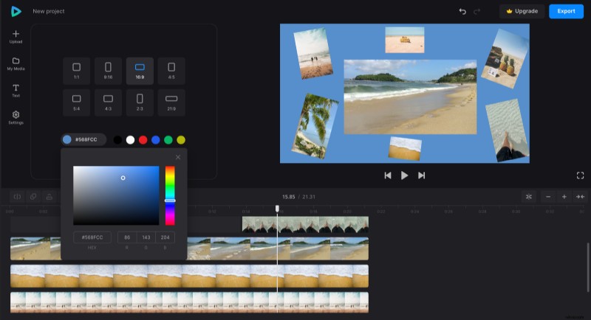Click the R value field 86
The image size is (591, 320).
coord(127,237)
